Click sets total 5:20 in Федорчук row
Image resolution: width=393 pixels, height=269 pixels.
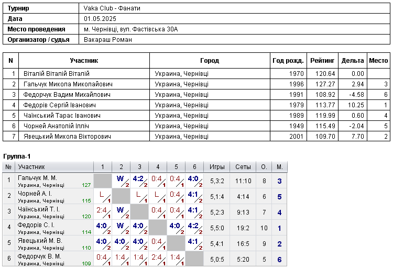click(x=243, y=260)
